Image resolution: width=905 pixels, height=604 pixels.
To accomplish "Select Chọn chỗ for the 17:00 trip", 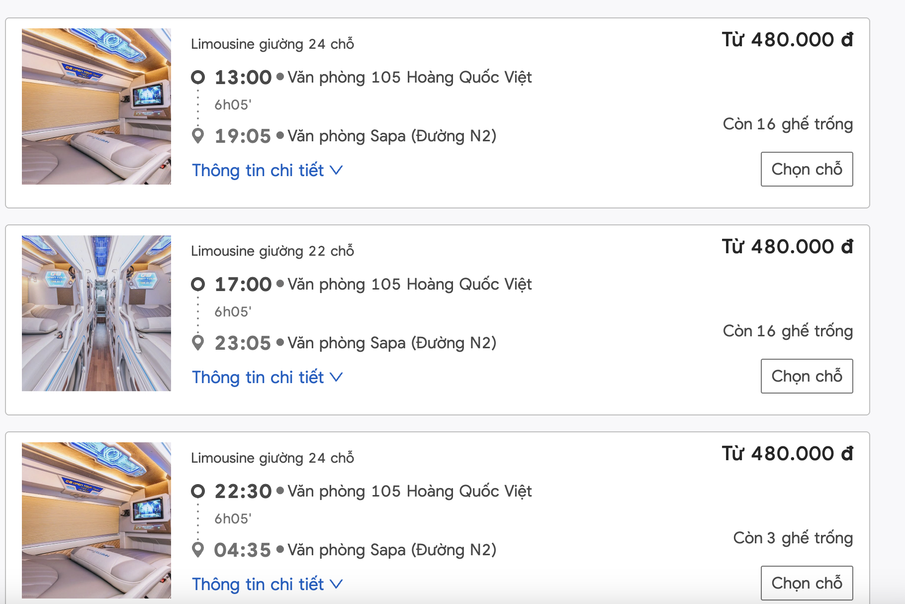I will (x=807, y=376).
